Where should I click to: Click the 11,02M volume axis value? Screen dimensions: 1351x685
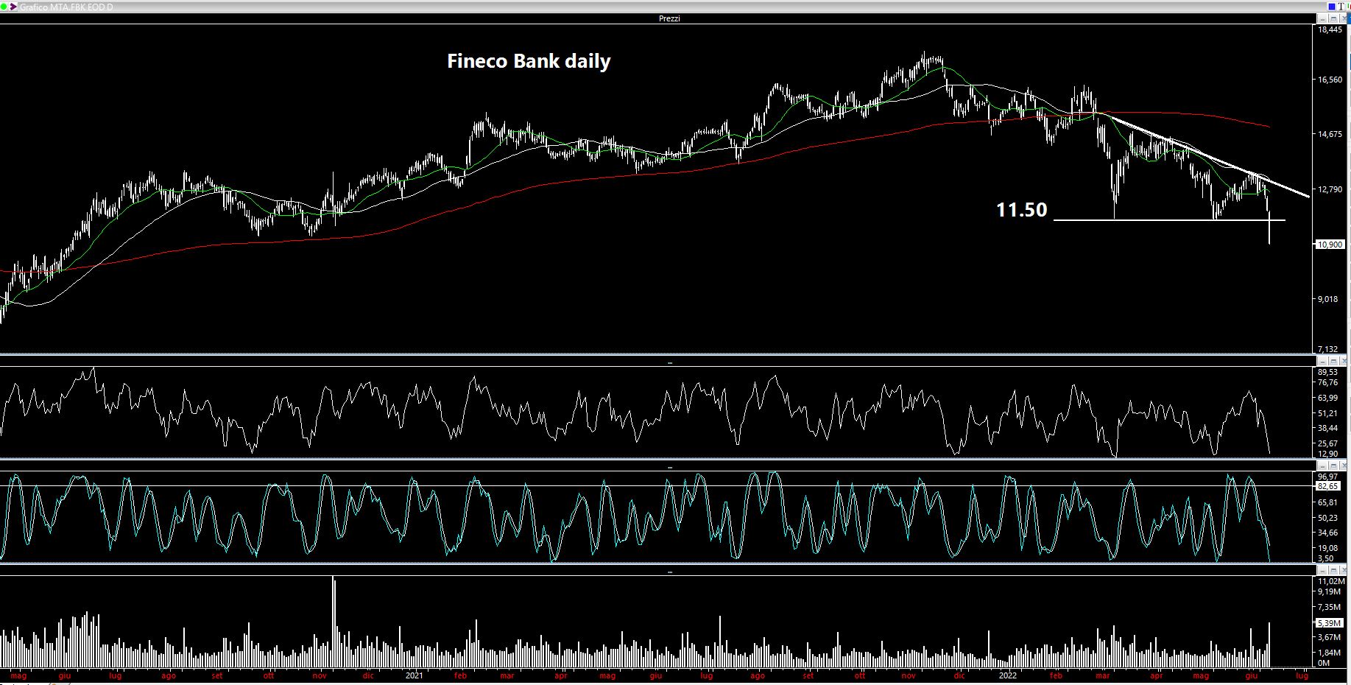pyautogui.click(x=1331, y=581)
